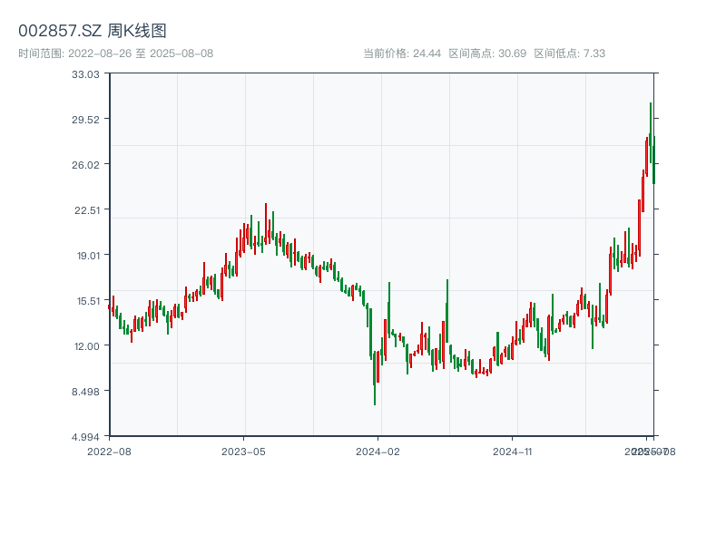Click the y-axis label 19.01
The image size is (726, 544).
(88, 256)
